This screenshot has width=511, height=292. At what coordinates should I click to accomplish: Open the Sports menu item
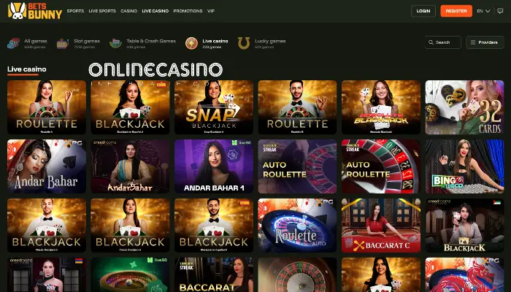point(75,11)
